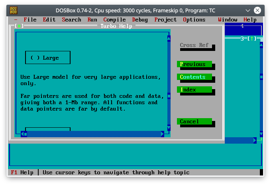Open the Options menu
This screenshot has height=185, width=271.
point(194,19)
